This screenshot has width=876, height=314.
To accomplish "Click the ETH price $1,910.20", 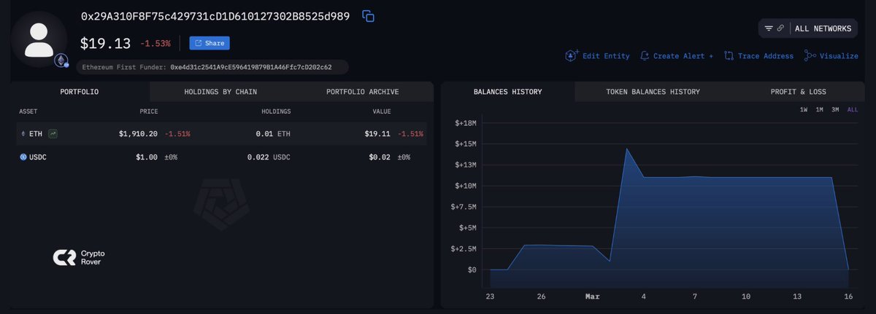I will point(138,134).
